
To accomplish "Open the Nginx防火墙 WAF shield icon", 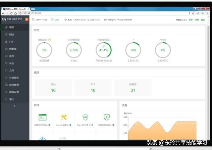I will pos(85,117).
